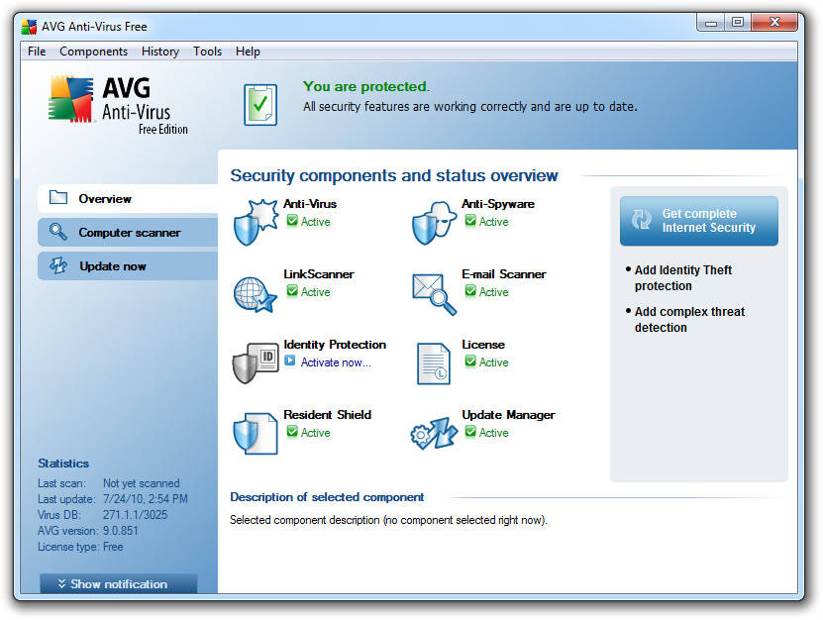Select the E-mail Scanner envelope icon
823x620 pixels.
pos(434,294)
